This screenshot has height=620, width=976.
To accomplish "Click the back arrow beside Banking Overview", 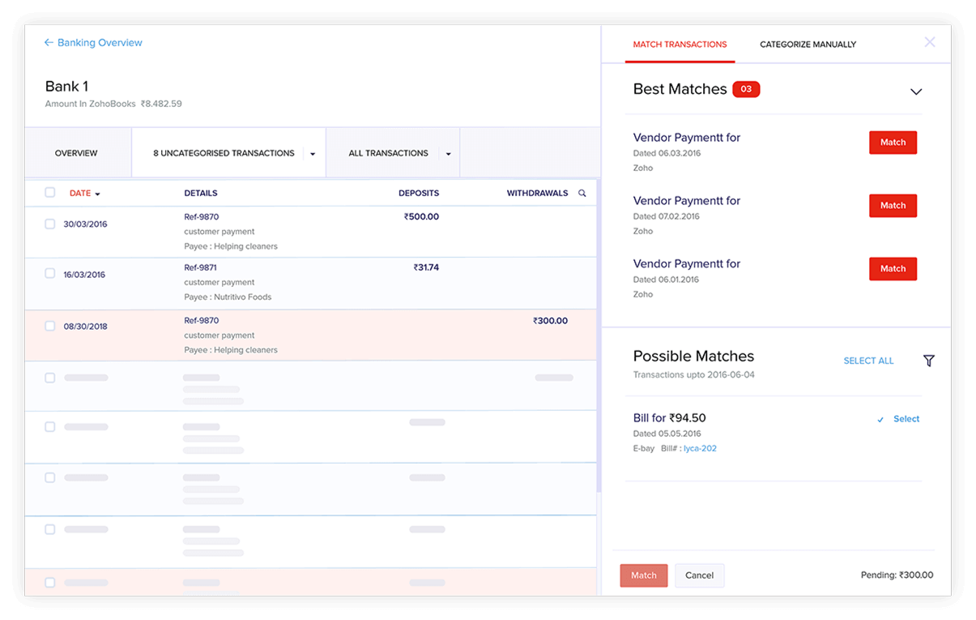I will [x=49, y=43].
